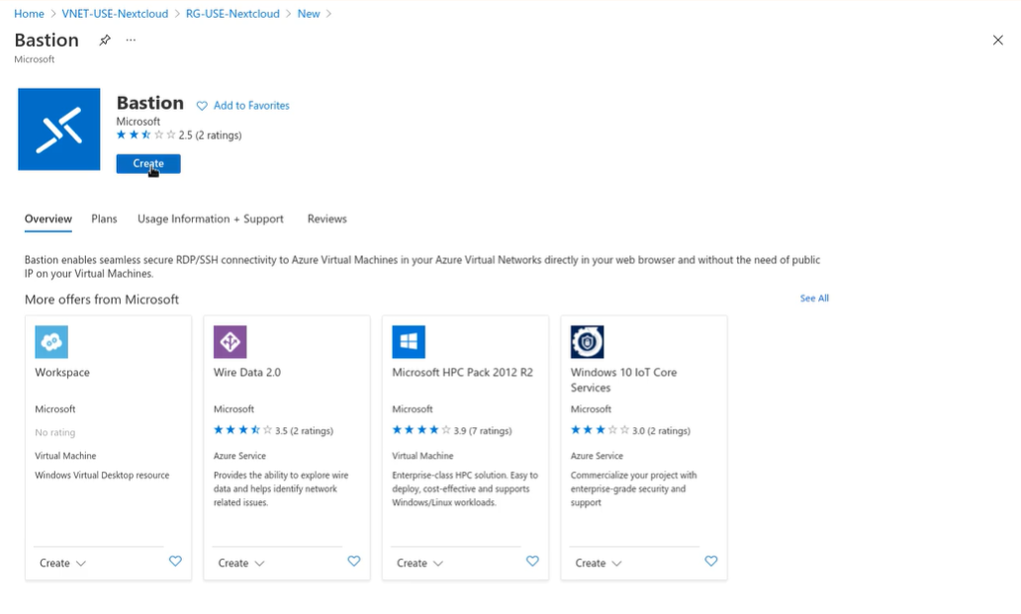1021x614 pixels.
Task: Favorite the Workspace offer with heart icon
Action: (x=175, y=562)
